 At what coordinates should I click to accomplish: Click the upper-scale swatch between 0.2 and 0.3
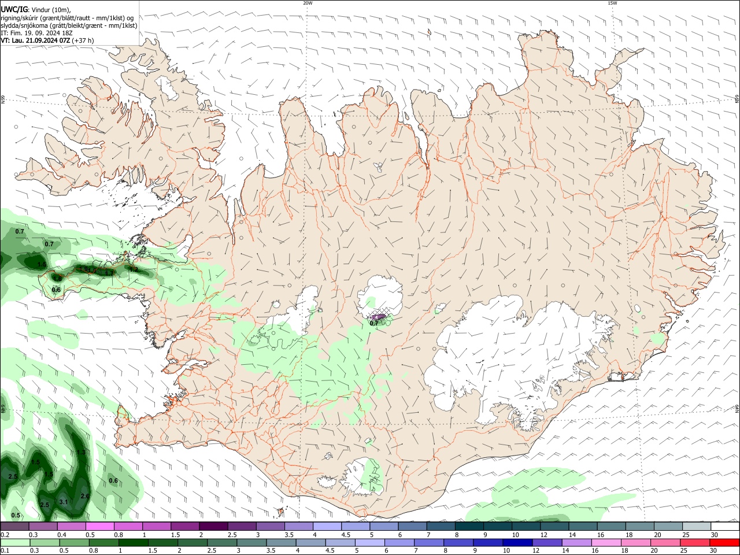[14, 527]
